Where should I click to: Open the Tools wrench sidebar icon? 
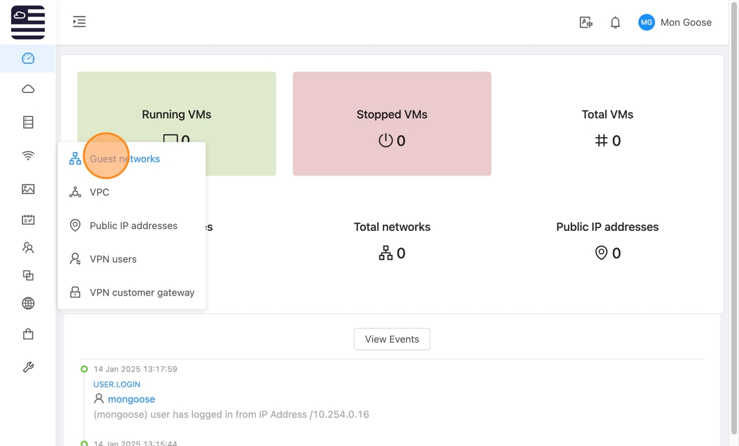(28, 367)
